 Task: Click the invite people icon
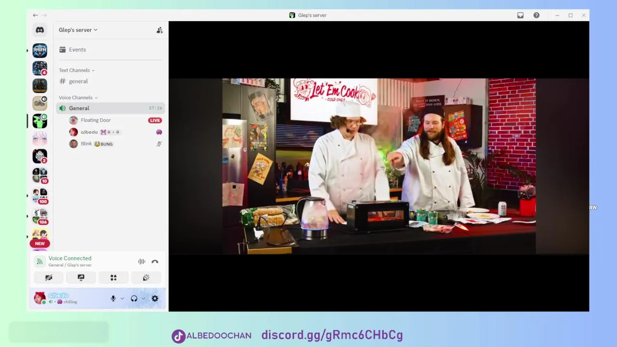[160, 30]
